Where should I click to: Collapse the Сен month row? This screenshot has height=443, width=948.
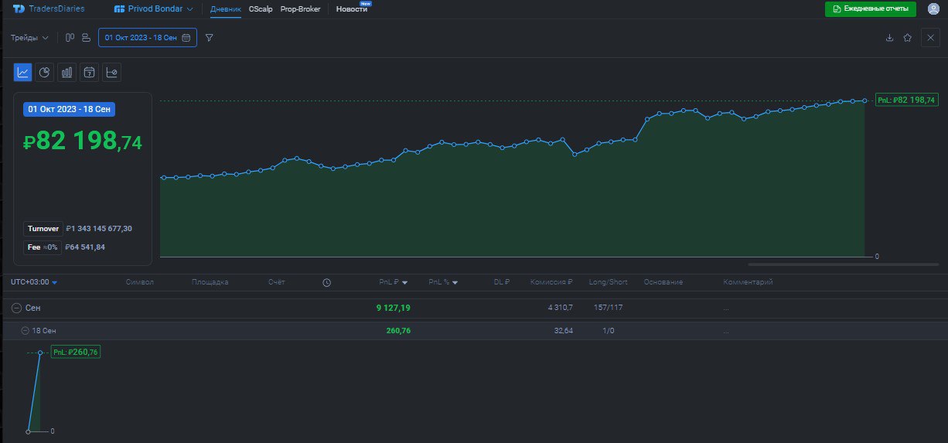coord(16,308)
